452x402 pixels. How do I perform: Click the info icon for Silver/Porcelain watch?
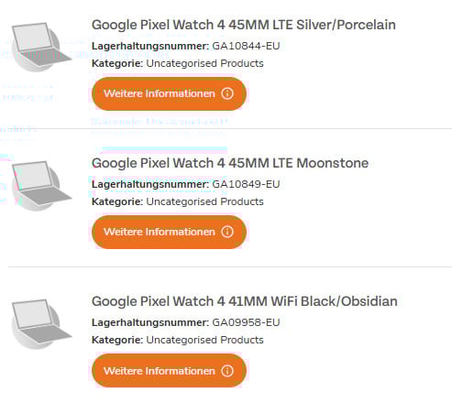point(227,93)
